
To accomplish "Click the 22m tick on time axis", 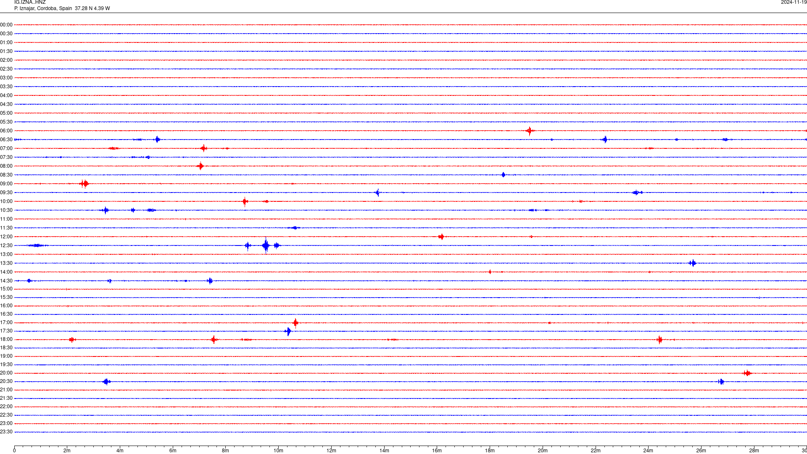I will pyautogui.click(x=596, y=451).
